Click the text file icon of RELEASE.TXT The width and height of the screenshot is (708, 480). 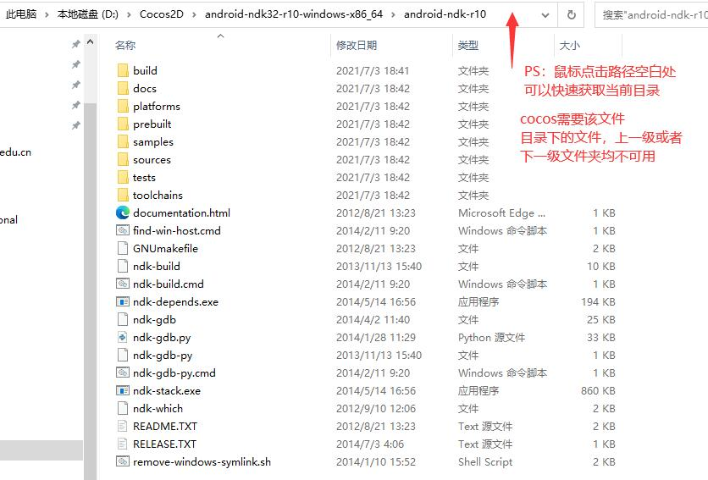click(123, 444)
